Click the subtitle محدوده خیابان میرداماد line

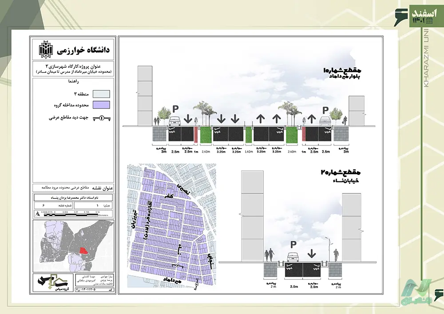pos(73,72)
